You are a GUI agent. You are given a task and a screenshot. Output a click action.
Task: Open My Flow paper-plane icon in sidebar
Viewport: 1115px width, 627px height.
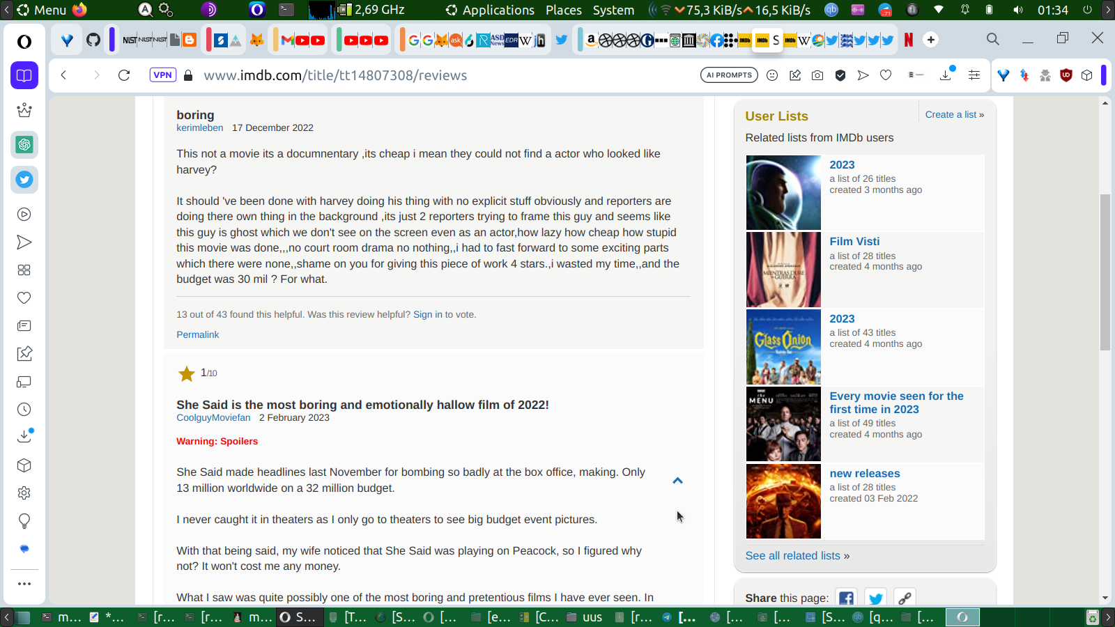point(24,242)
